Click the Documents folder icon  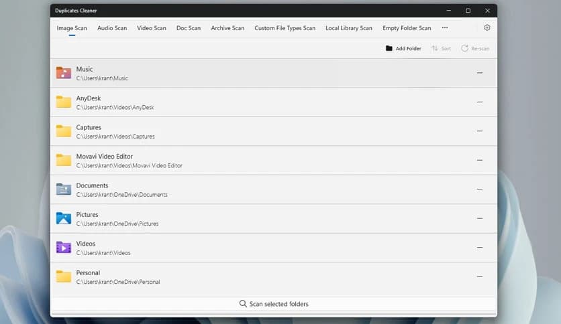64,189
